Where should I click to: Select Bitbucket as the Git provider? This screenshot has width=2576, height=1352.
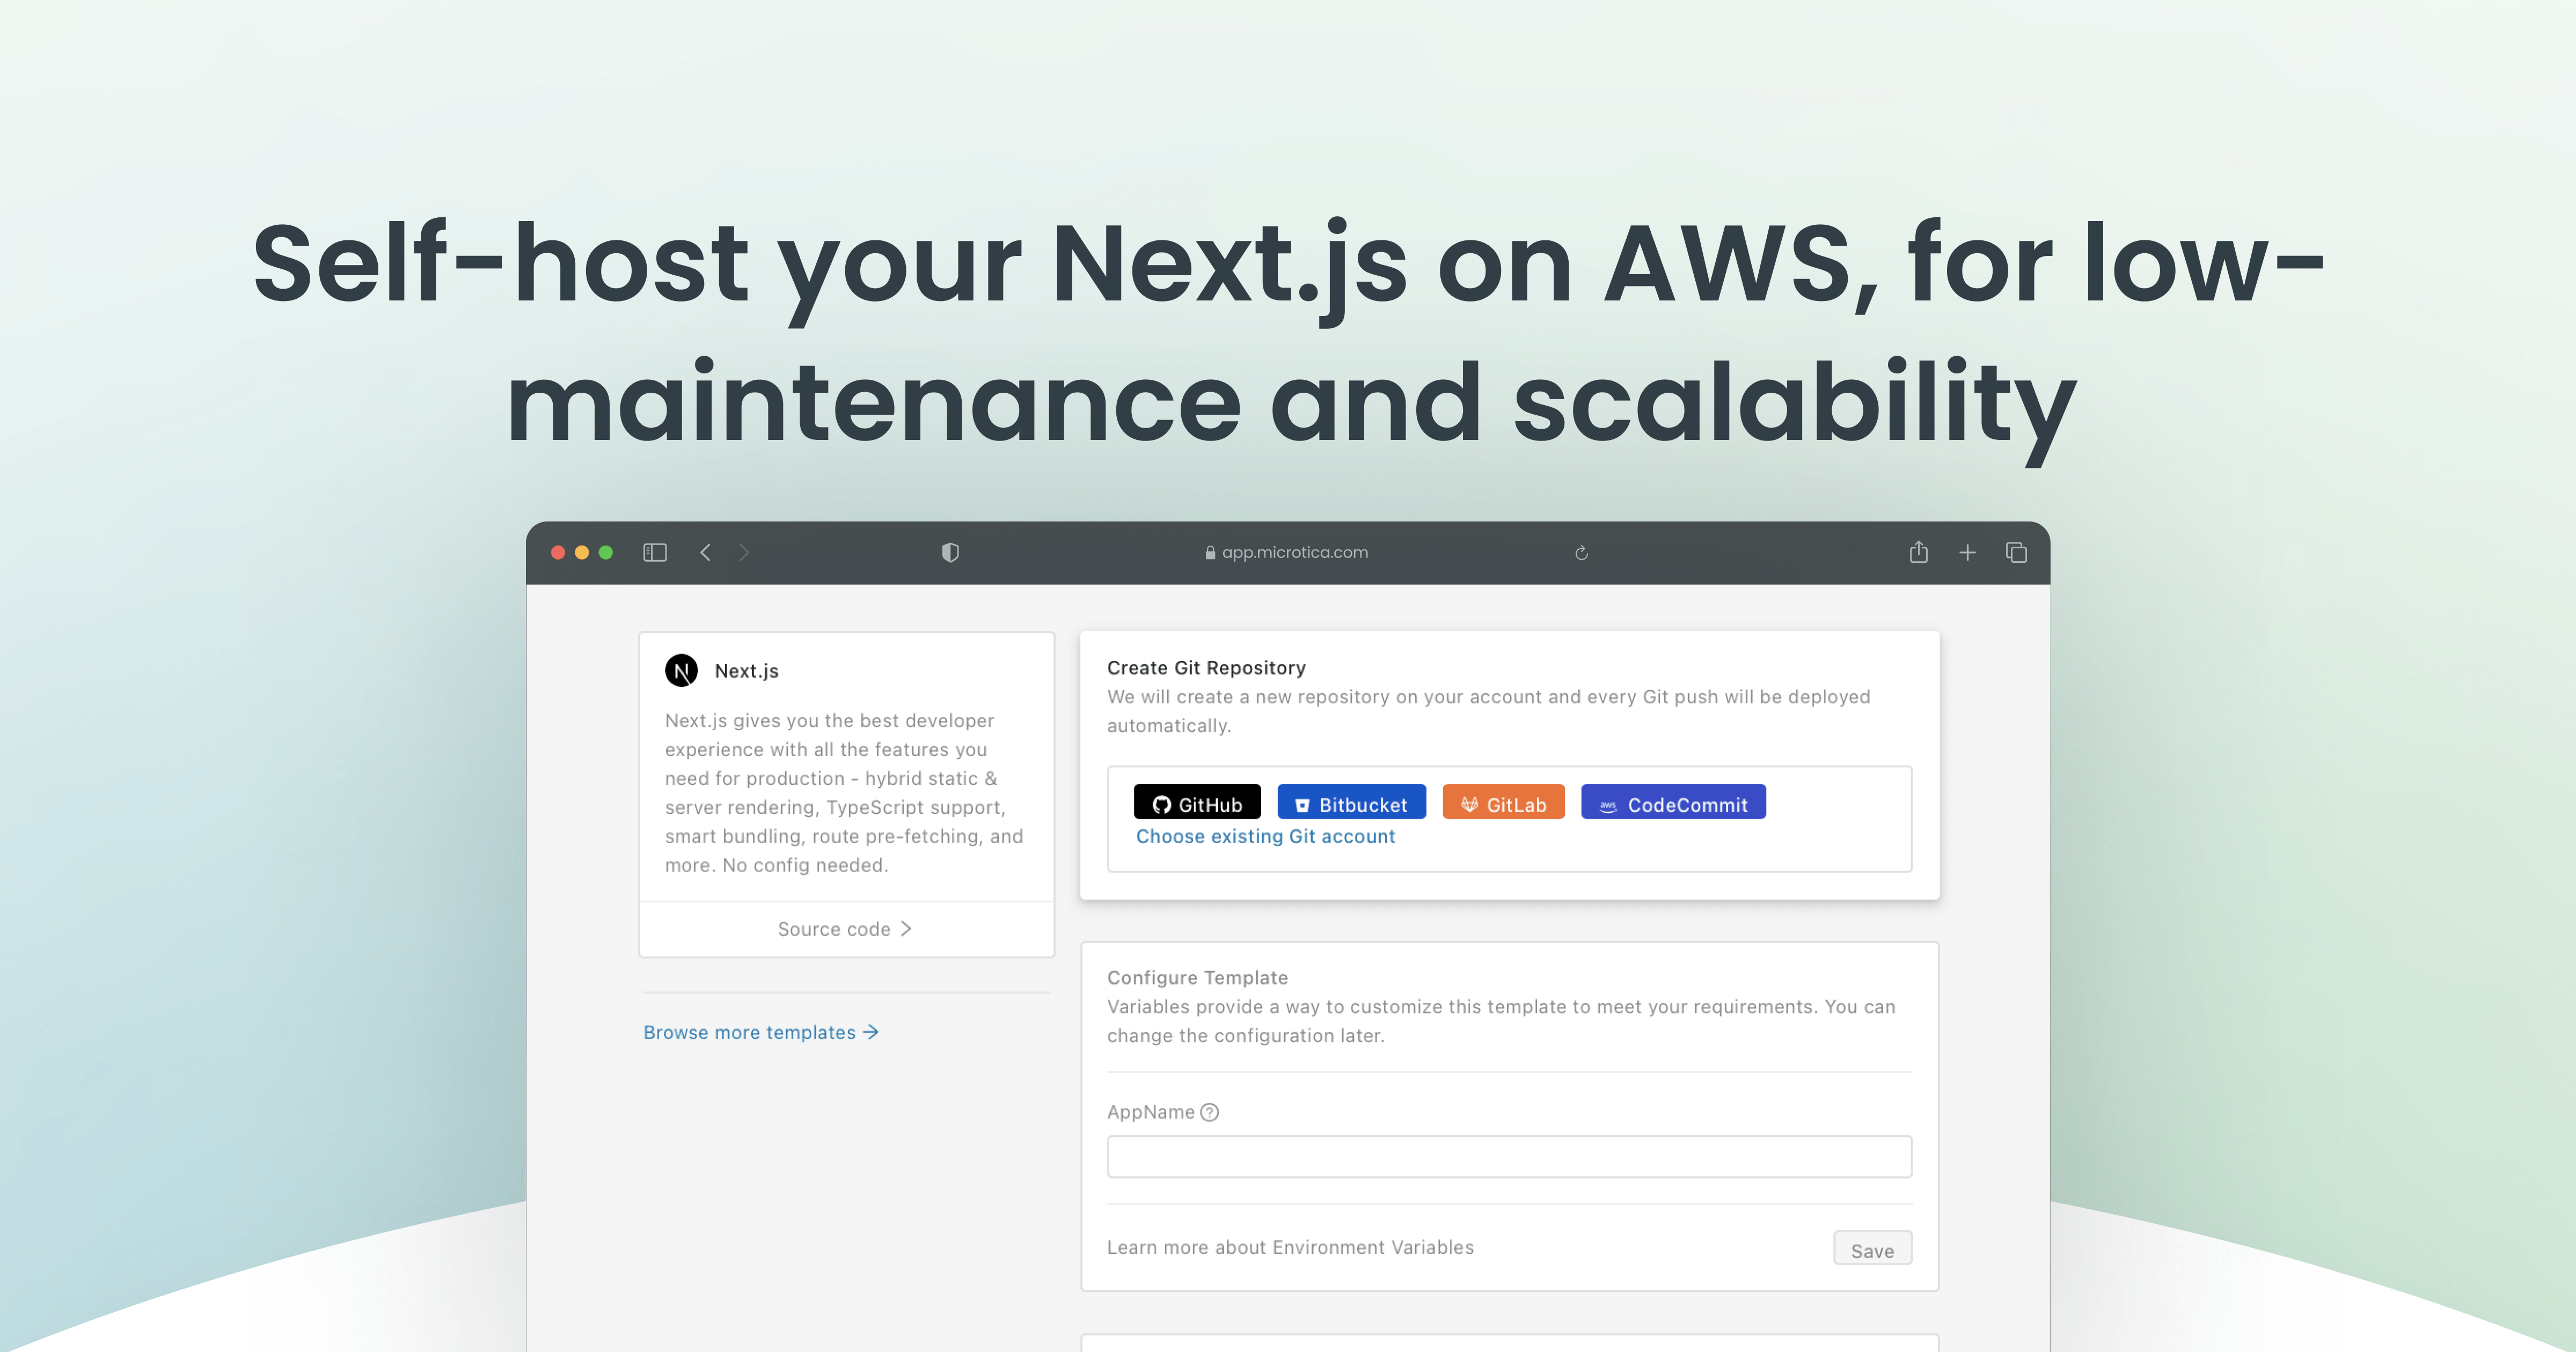pyautogui.click(x=1351, y=802)
